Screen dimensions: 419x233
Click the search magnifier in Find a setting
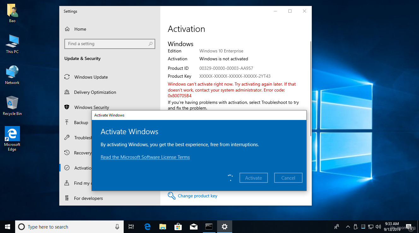click(x=150, y=44)
